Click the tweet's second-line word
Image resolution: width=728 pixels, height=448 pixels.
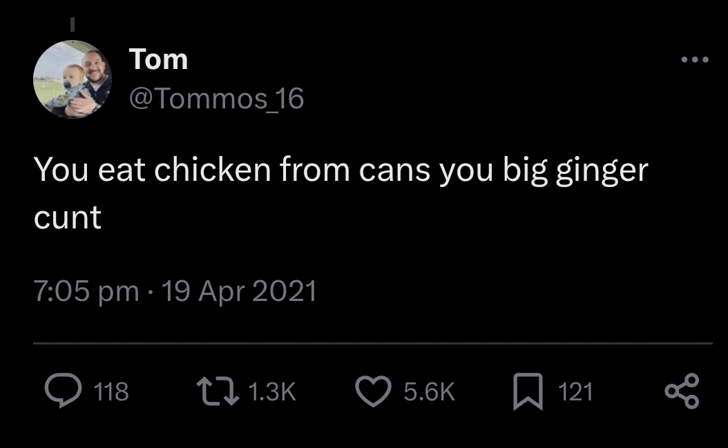68,218
